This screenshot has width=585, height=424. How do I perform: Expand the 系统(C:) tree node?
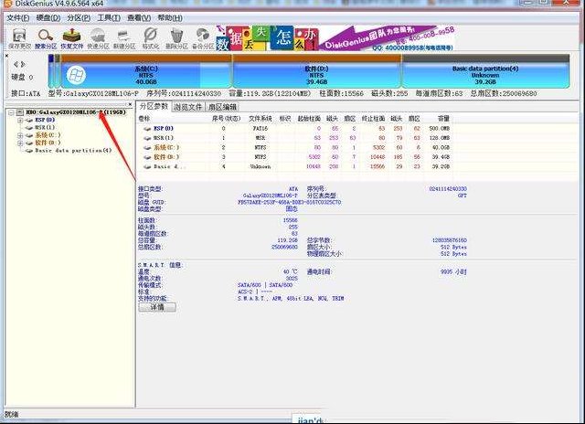(x=20, y=135)
